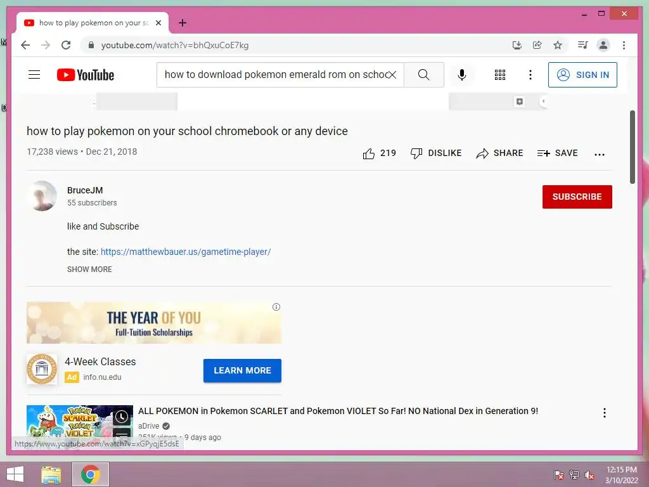The image size is (649, 487).
Task: Click '17,238 views' text
Action: [52, 152]
